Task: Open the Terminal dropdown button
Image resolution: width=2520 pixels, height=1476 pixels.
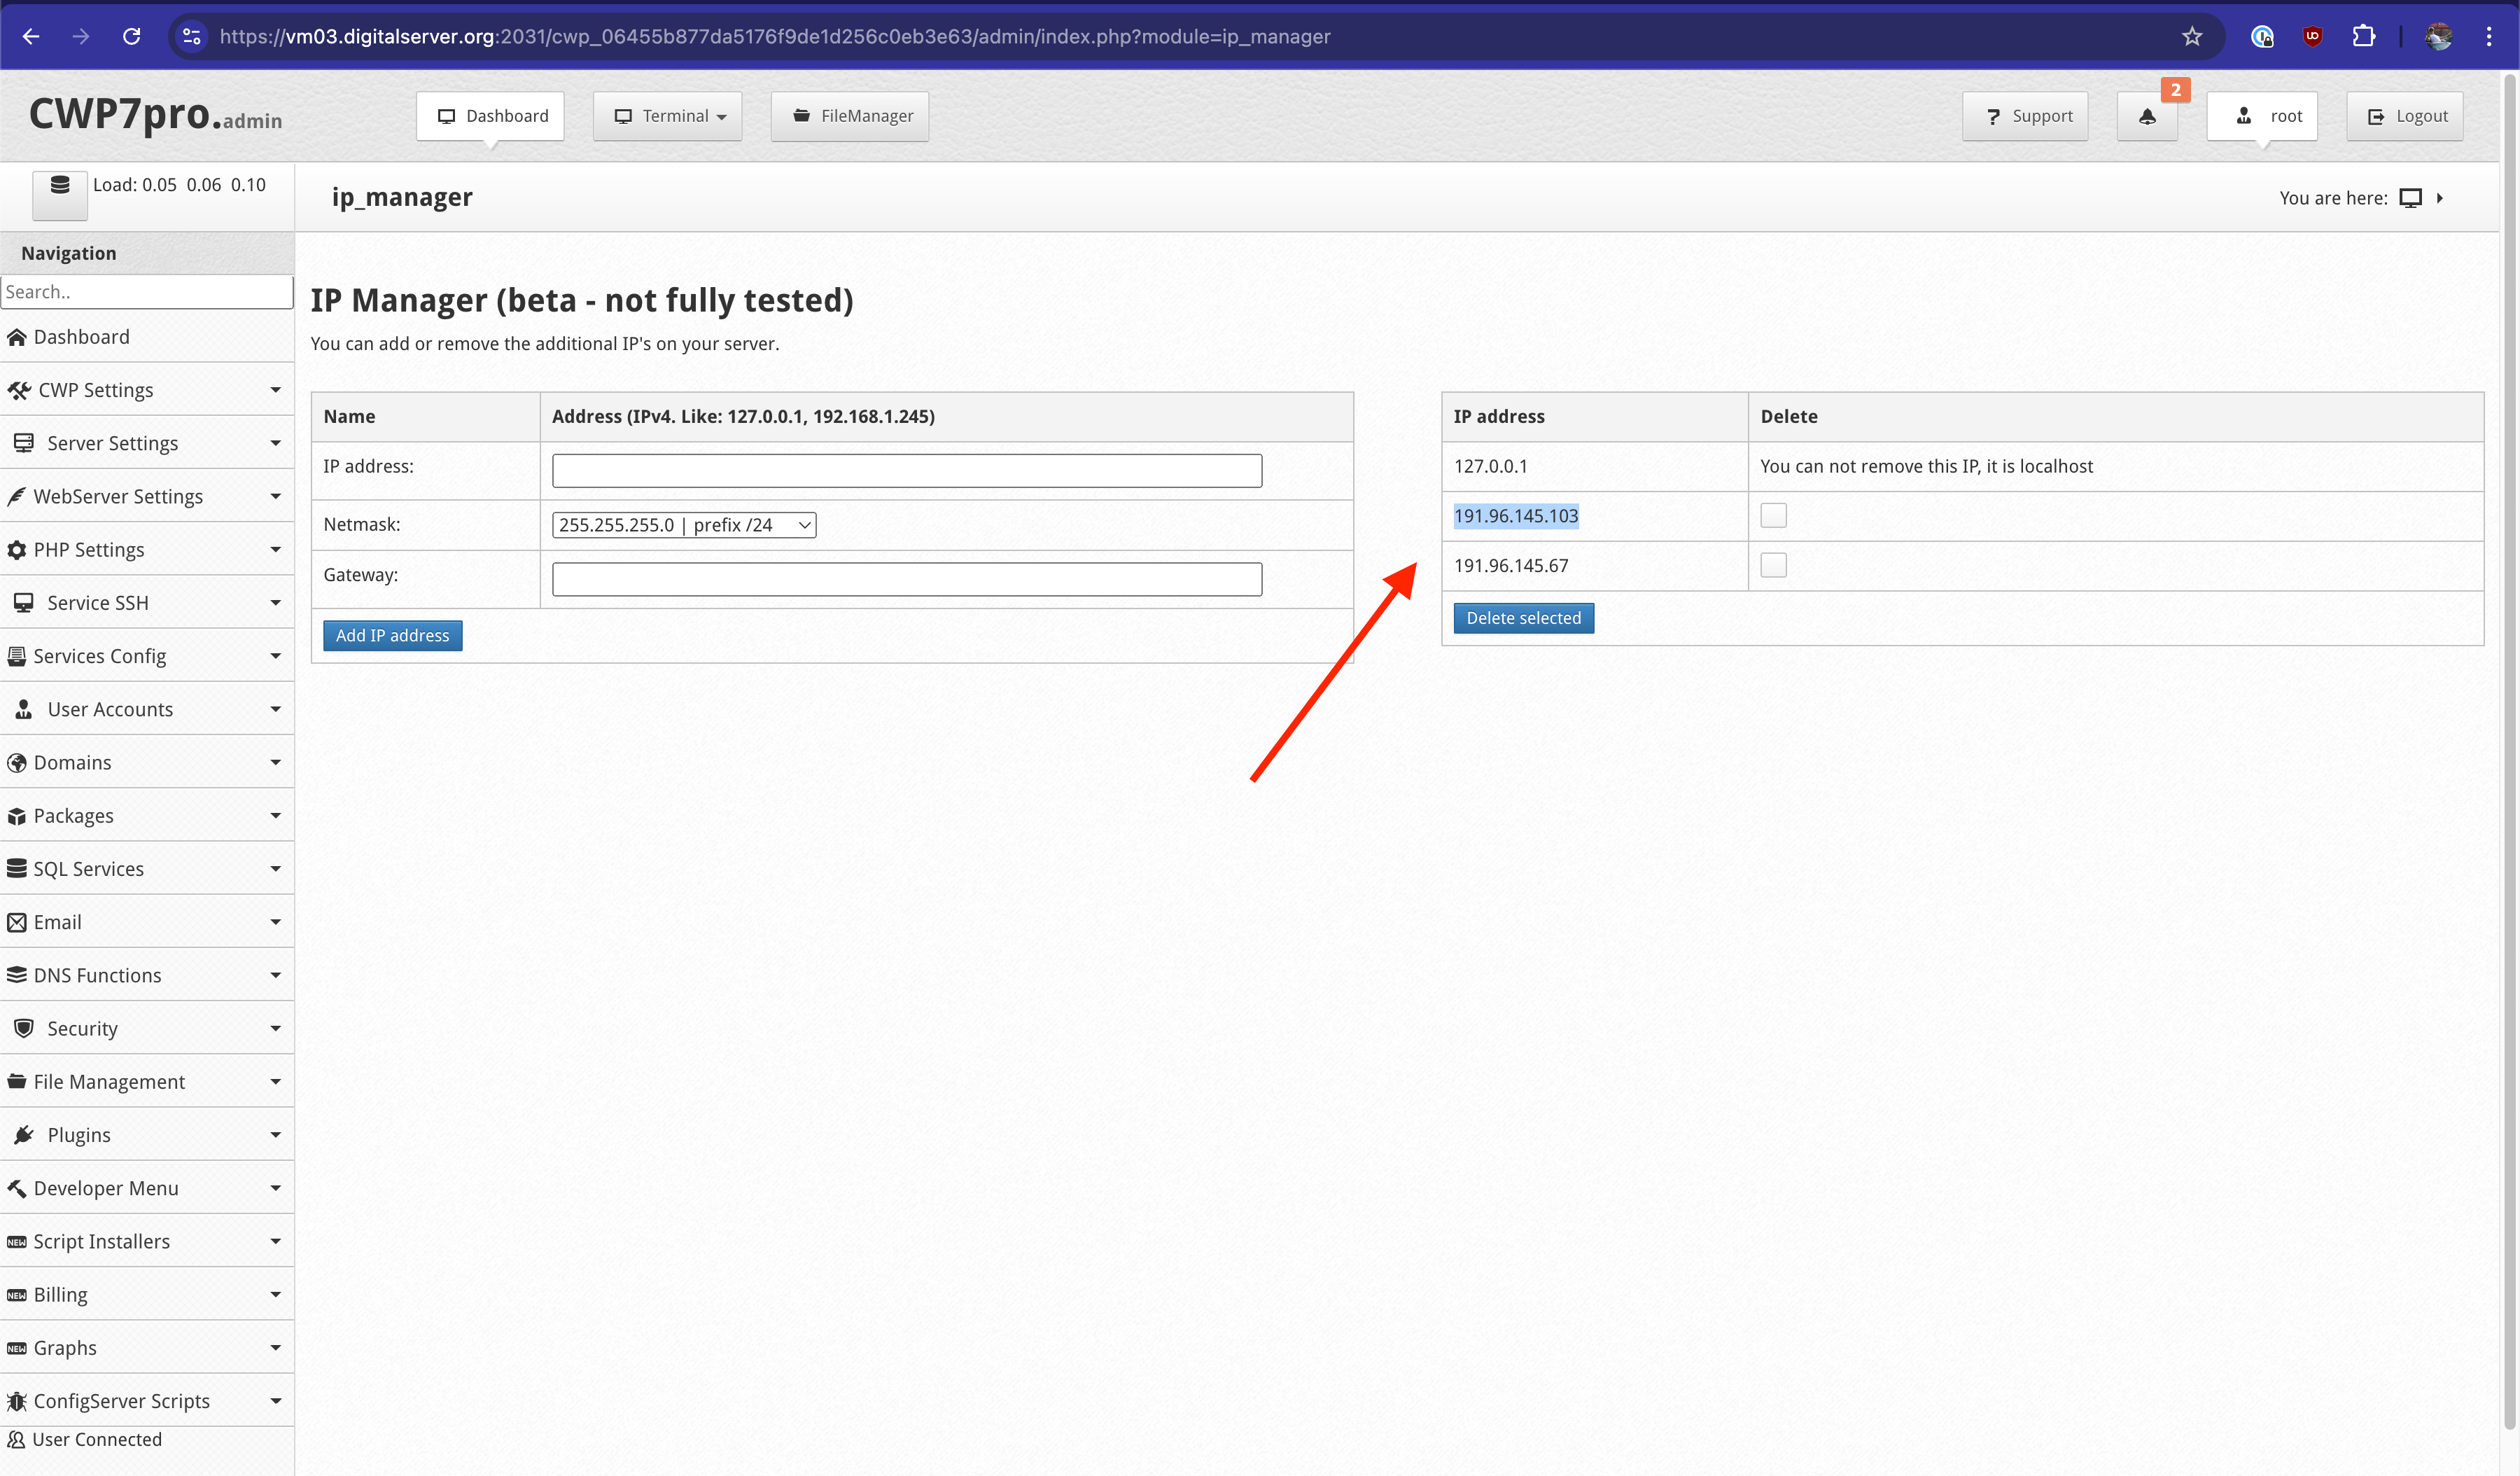Action: [667, 117]
